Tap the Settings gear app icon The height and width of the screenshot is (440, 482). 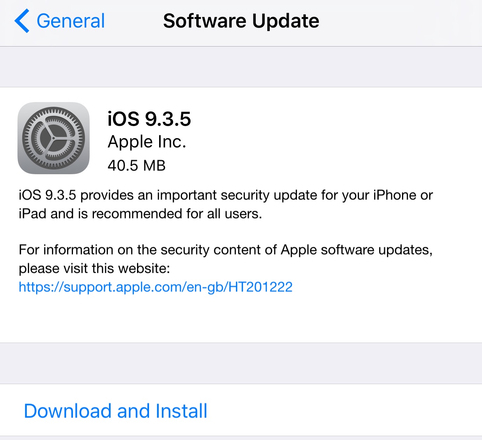click(x=54, y=138)
